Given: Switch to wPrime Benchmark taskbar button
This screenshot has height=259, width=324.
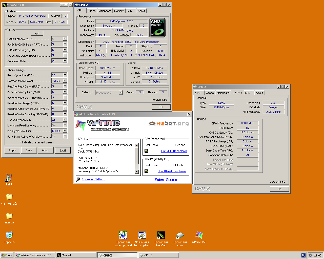Looking at the screenshot, I should (35, 255).
